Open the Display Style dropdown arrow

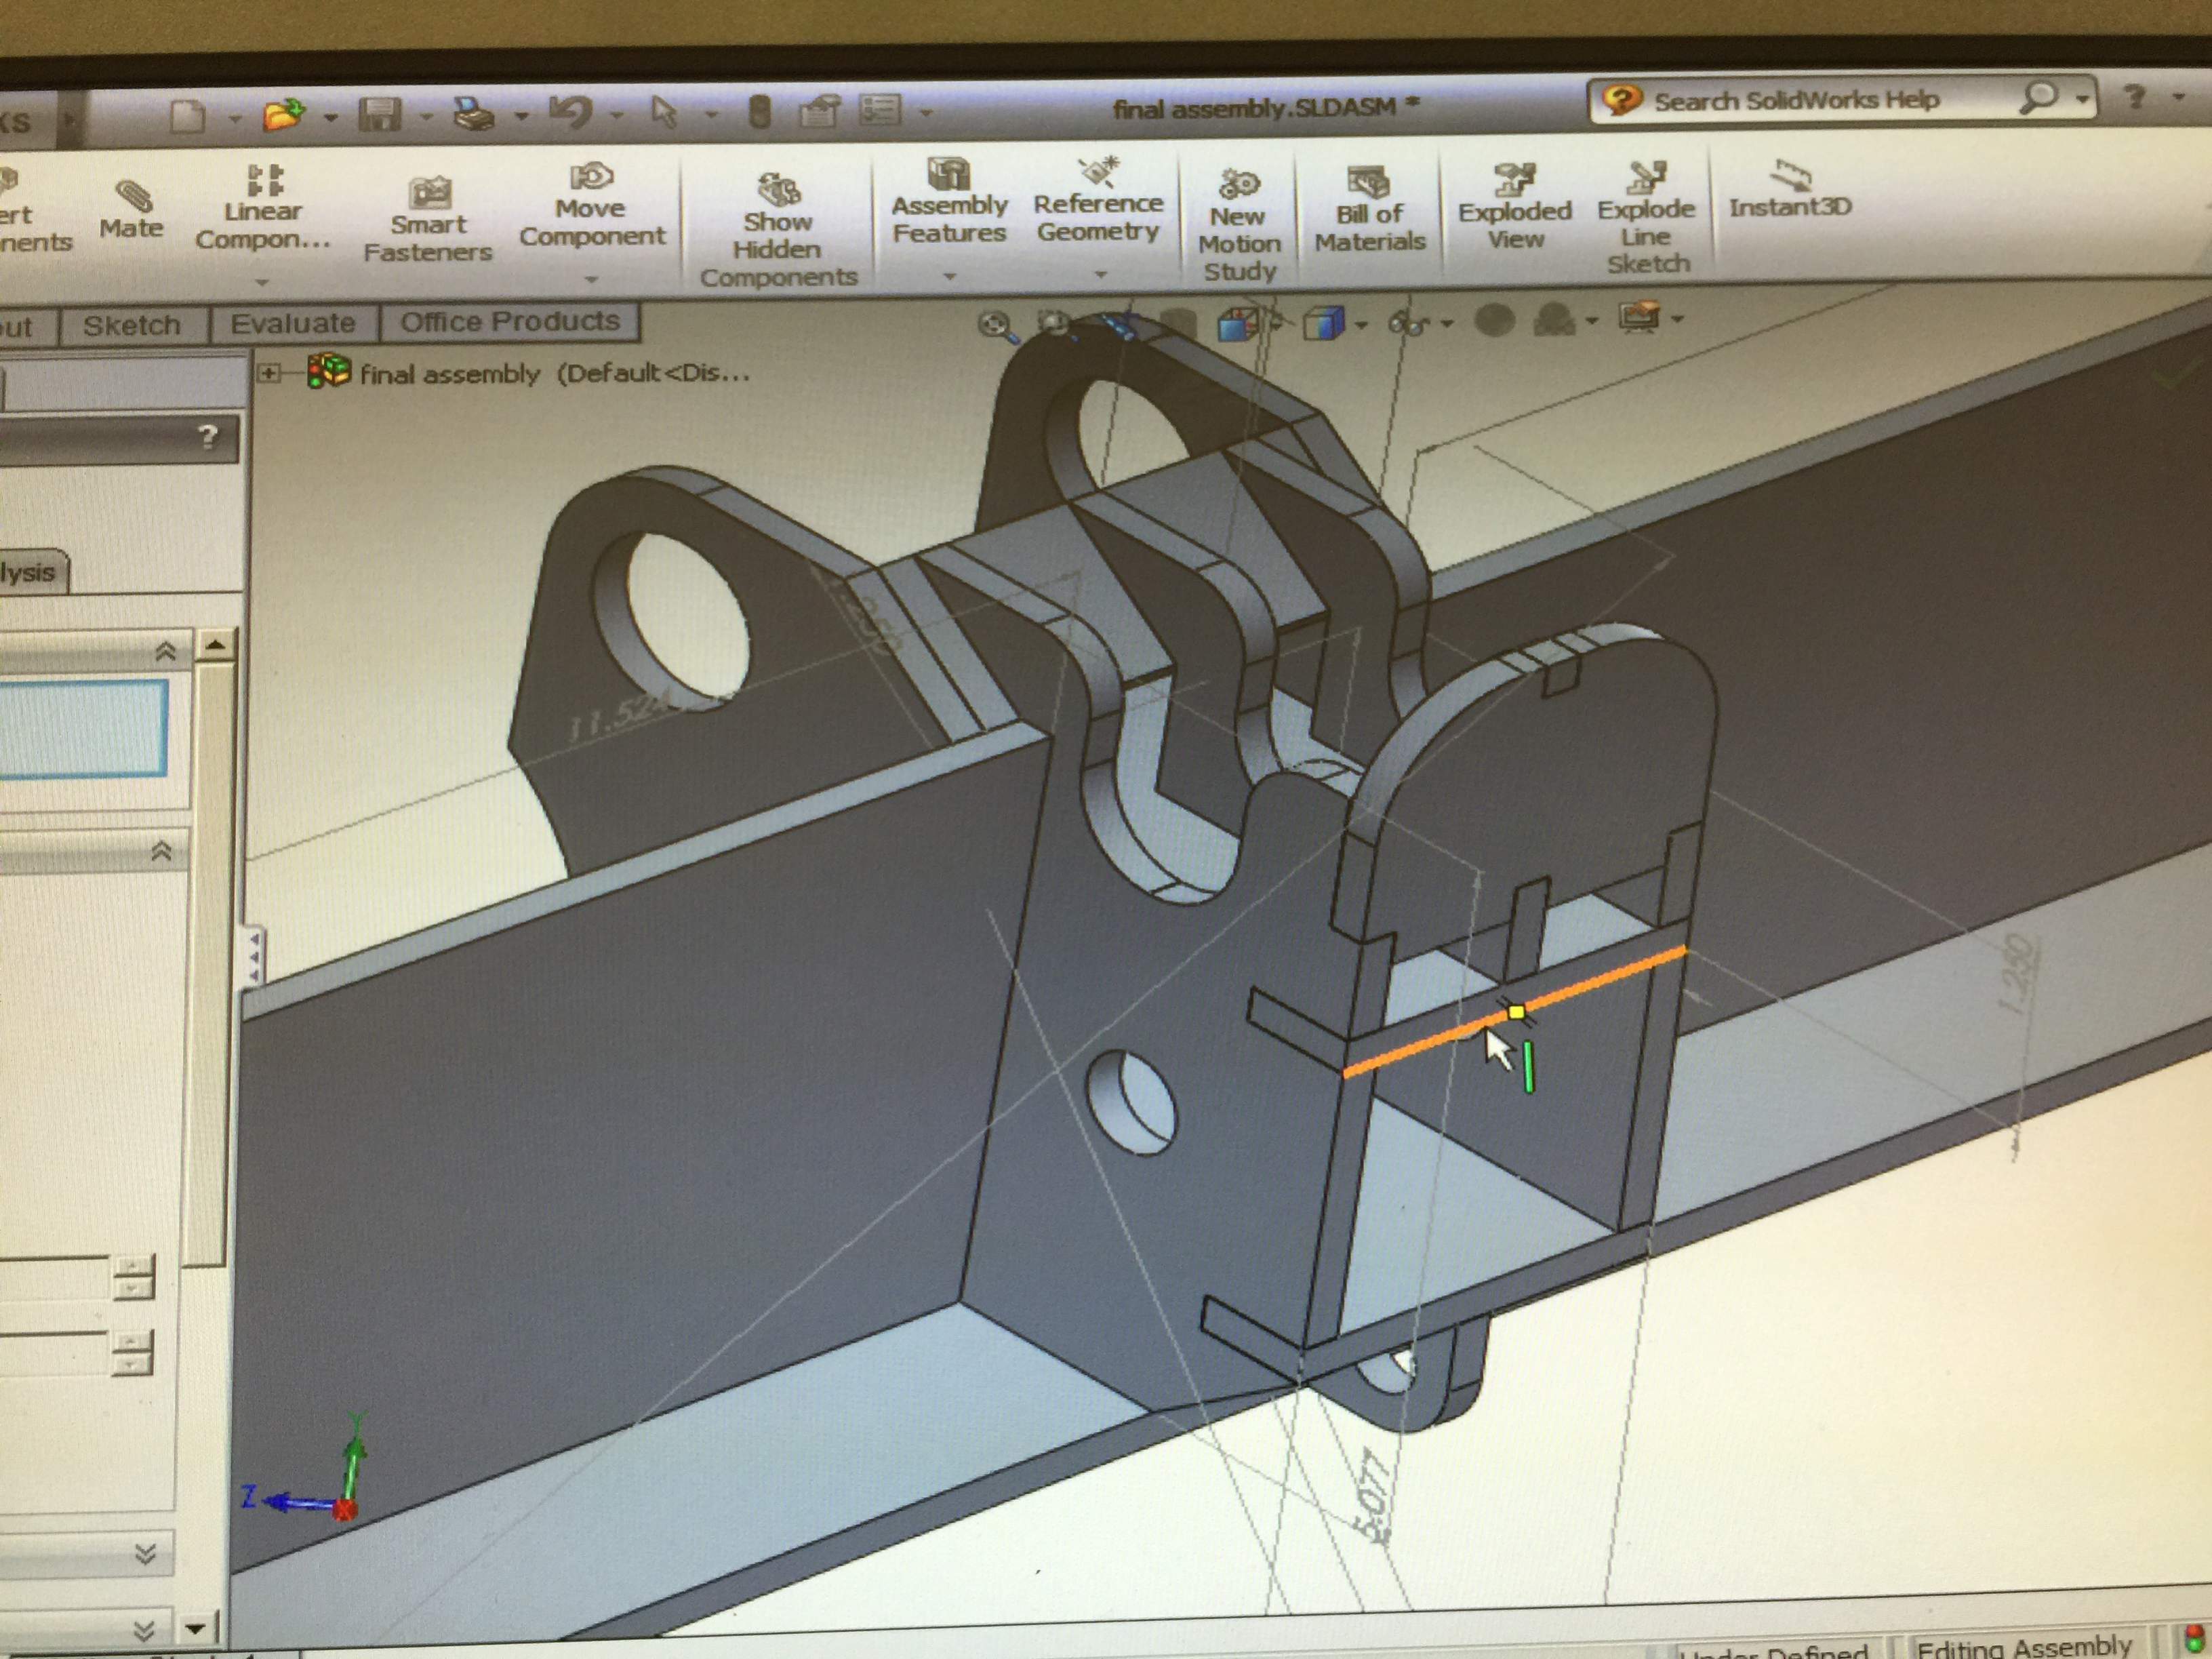click(x=1361, y=324)
